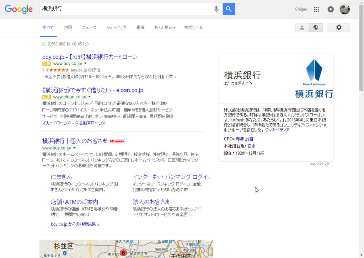This screenshot has width=364, height=258.
Task: Open the Google apps grid
Action: pos(317,9)
